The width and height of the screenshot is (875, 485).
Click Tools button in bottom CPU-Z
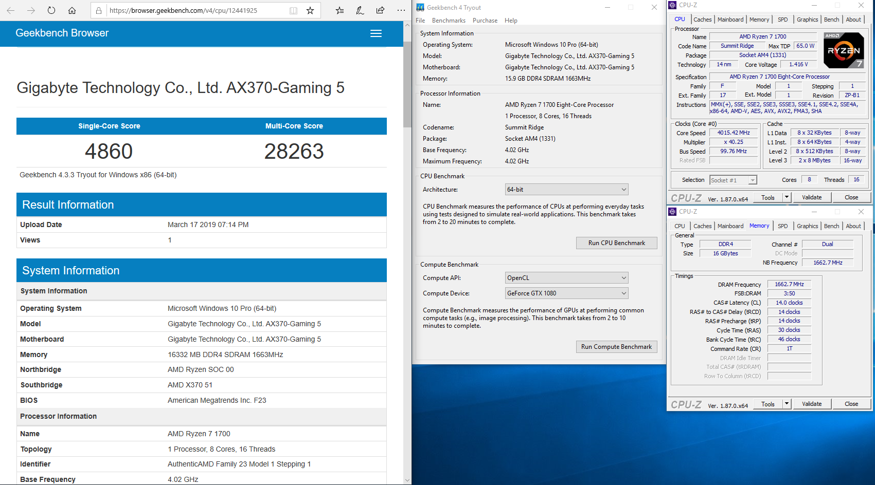(x=768, y=404)
